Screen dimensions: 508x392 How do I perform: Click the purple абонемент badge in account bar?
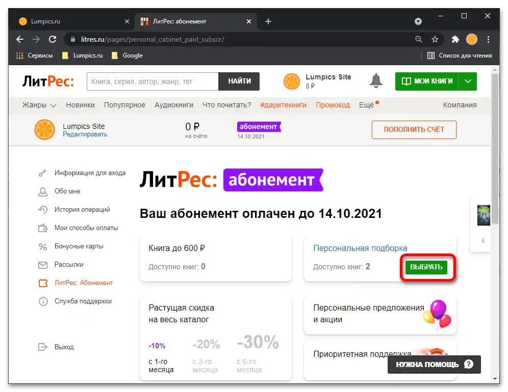[259, 127]
